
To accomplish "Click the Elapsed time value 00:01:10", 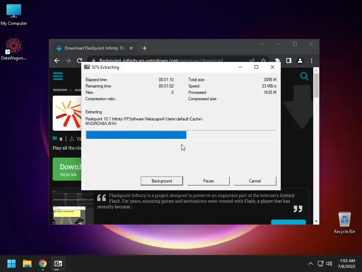I will tap(166, 80).
